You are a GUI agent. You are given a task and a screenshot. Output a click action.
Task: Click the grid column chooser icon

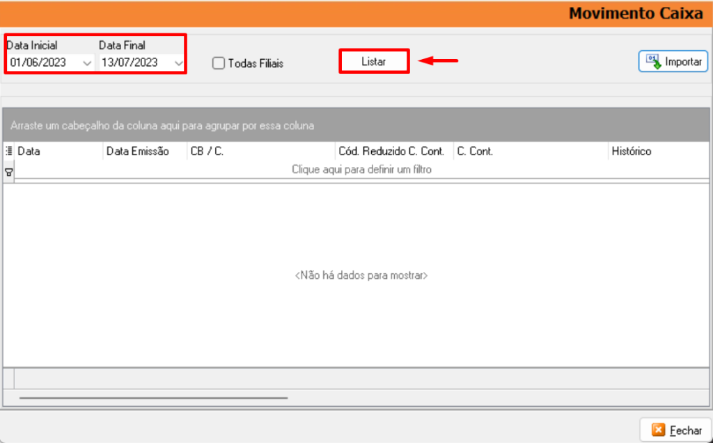tap(8, 151)
